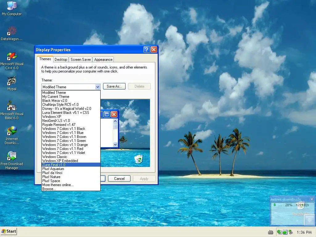The image size is (316, 237).
Task: Switch to the Screen Saver tab
Action: coord(81,60)
